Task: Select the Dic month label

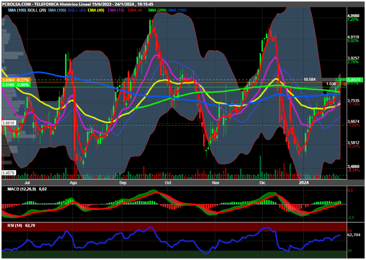Action: (x=263, y=182)
